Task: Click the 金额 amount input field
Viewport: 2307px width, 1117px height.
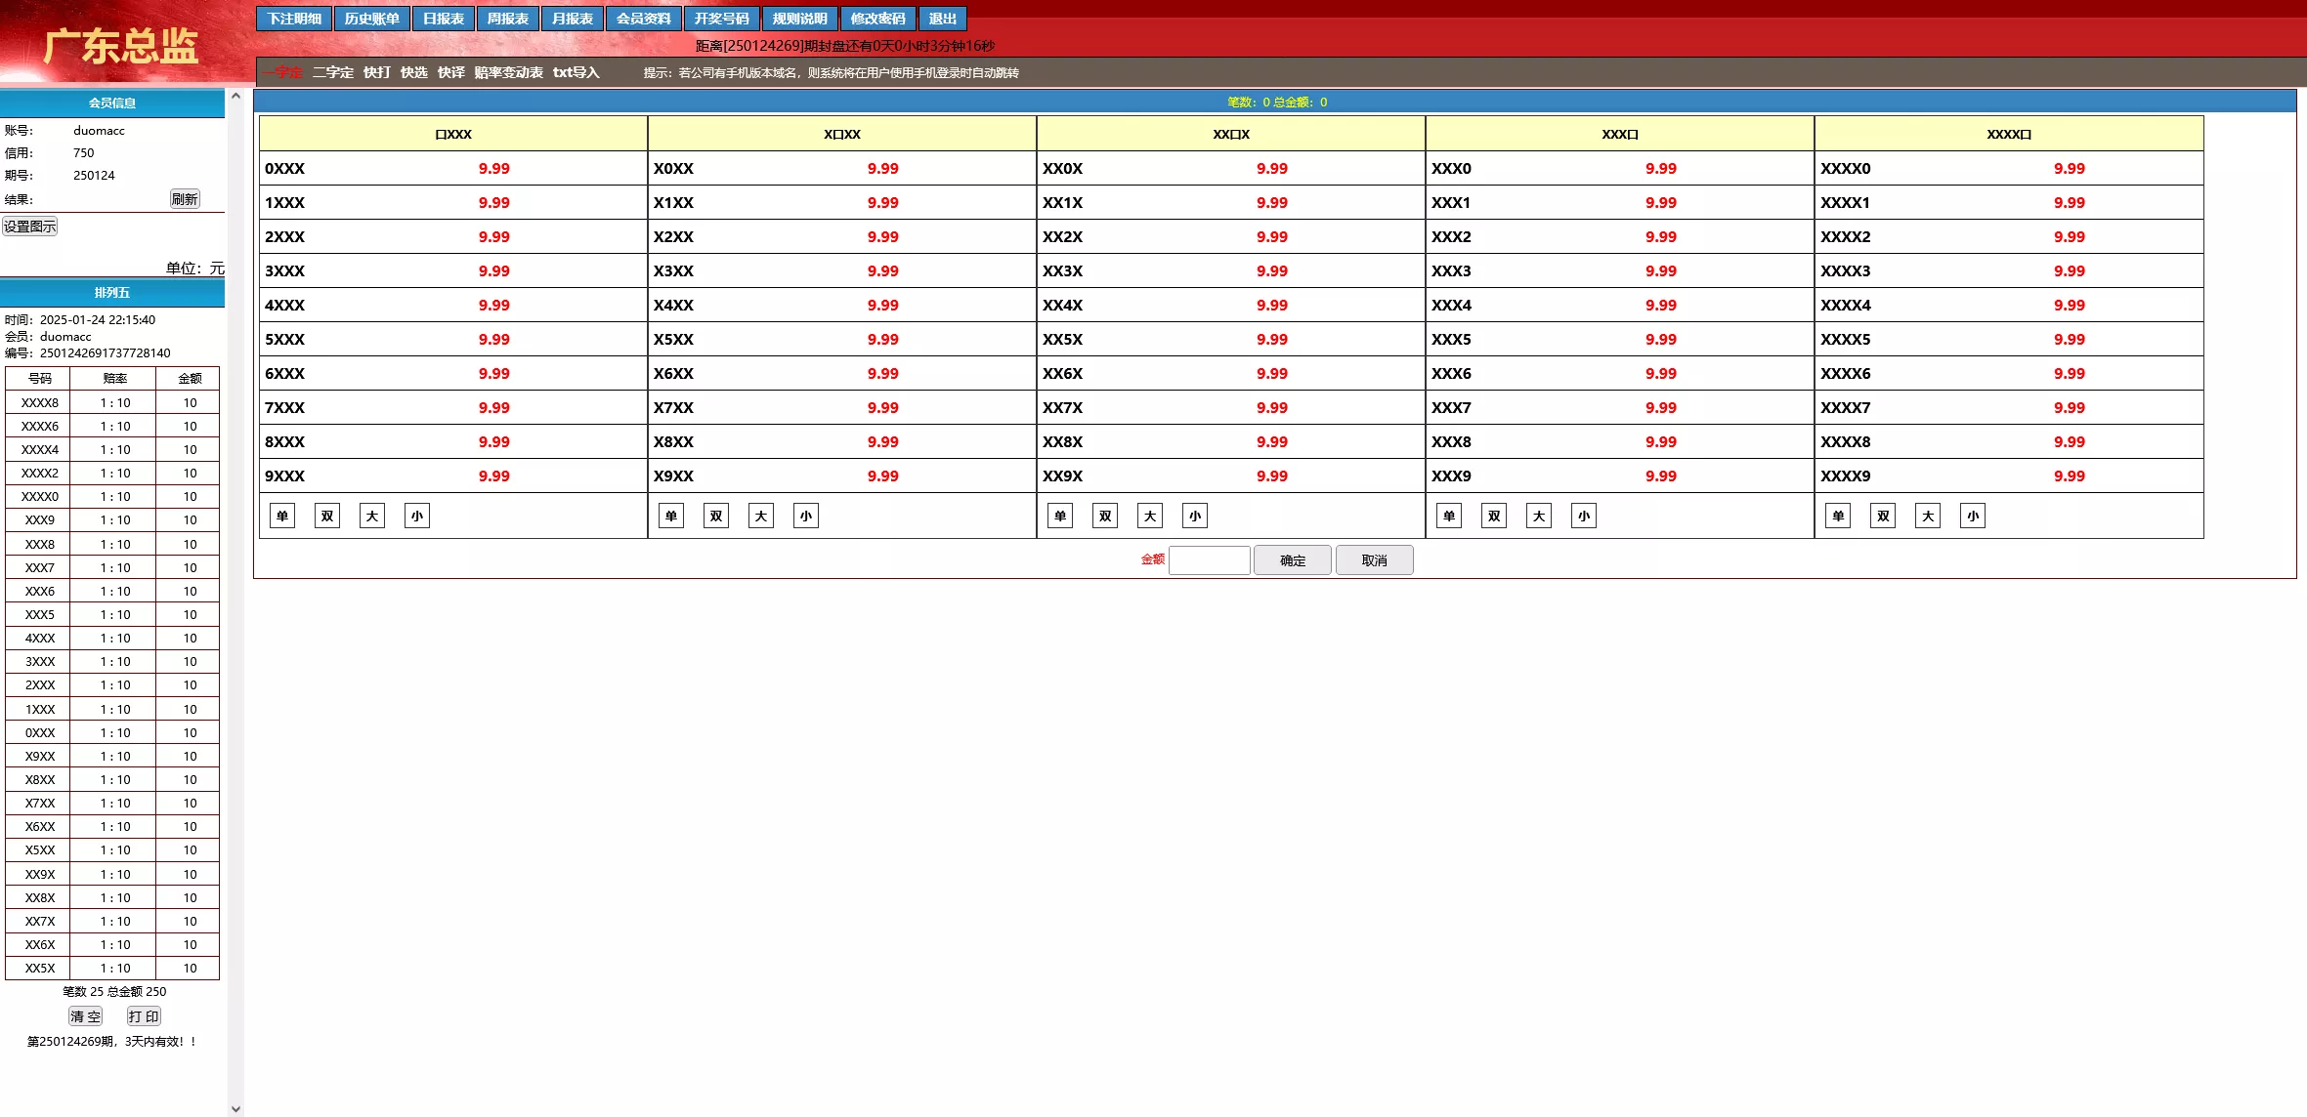Action: 1209,560
